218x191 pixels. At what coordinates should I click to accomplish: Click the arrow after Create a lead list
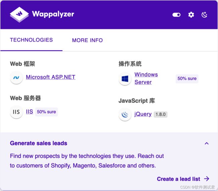[x=207, y=179]
